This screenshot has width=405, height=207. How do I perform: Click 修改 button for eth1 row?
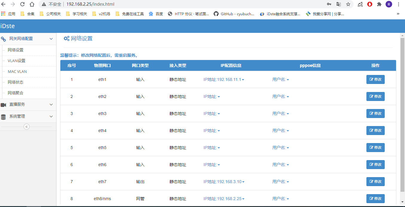click(375, 79)
